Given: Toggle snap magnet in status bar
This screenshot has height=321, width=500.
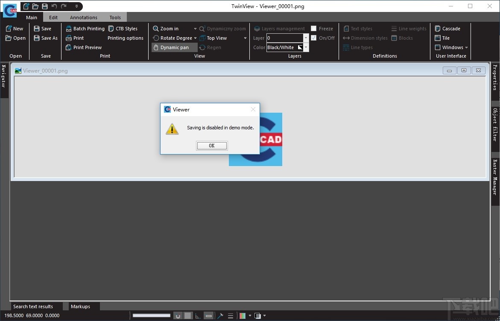Looking at the screenshot, I should coord(178,315).
